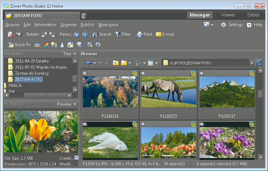This screenshot has width=268, height=171.
Task: Select the P1110253 horse thumbnail
Action: [x=169, y=92]
